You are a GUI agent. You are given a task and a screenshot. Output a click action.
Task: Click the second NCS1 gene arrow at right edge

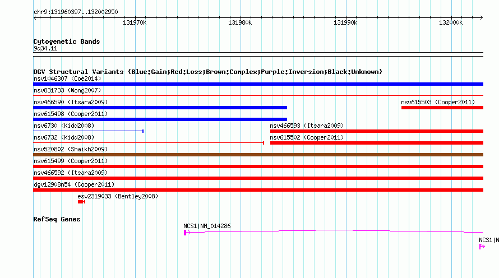click(x=482, y=247)
